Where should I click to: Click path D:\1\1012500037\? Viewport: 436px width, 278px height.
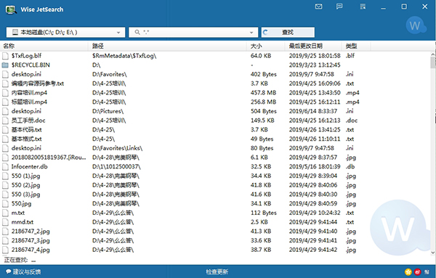click(116, 167)
